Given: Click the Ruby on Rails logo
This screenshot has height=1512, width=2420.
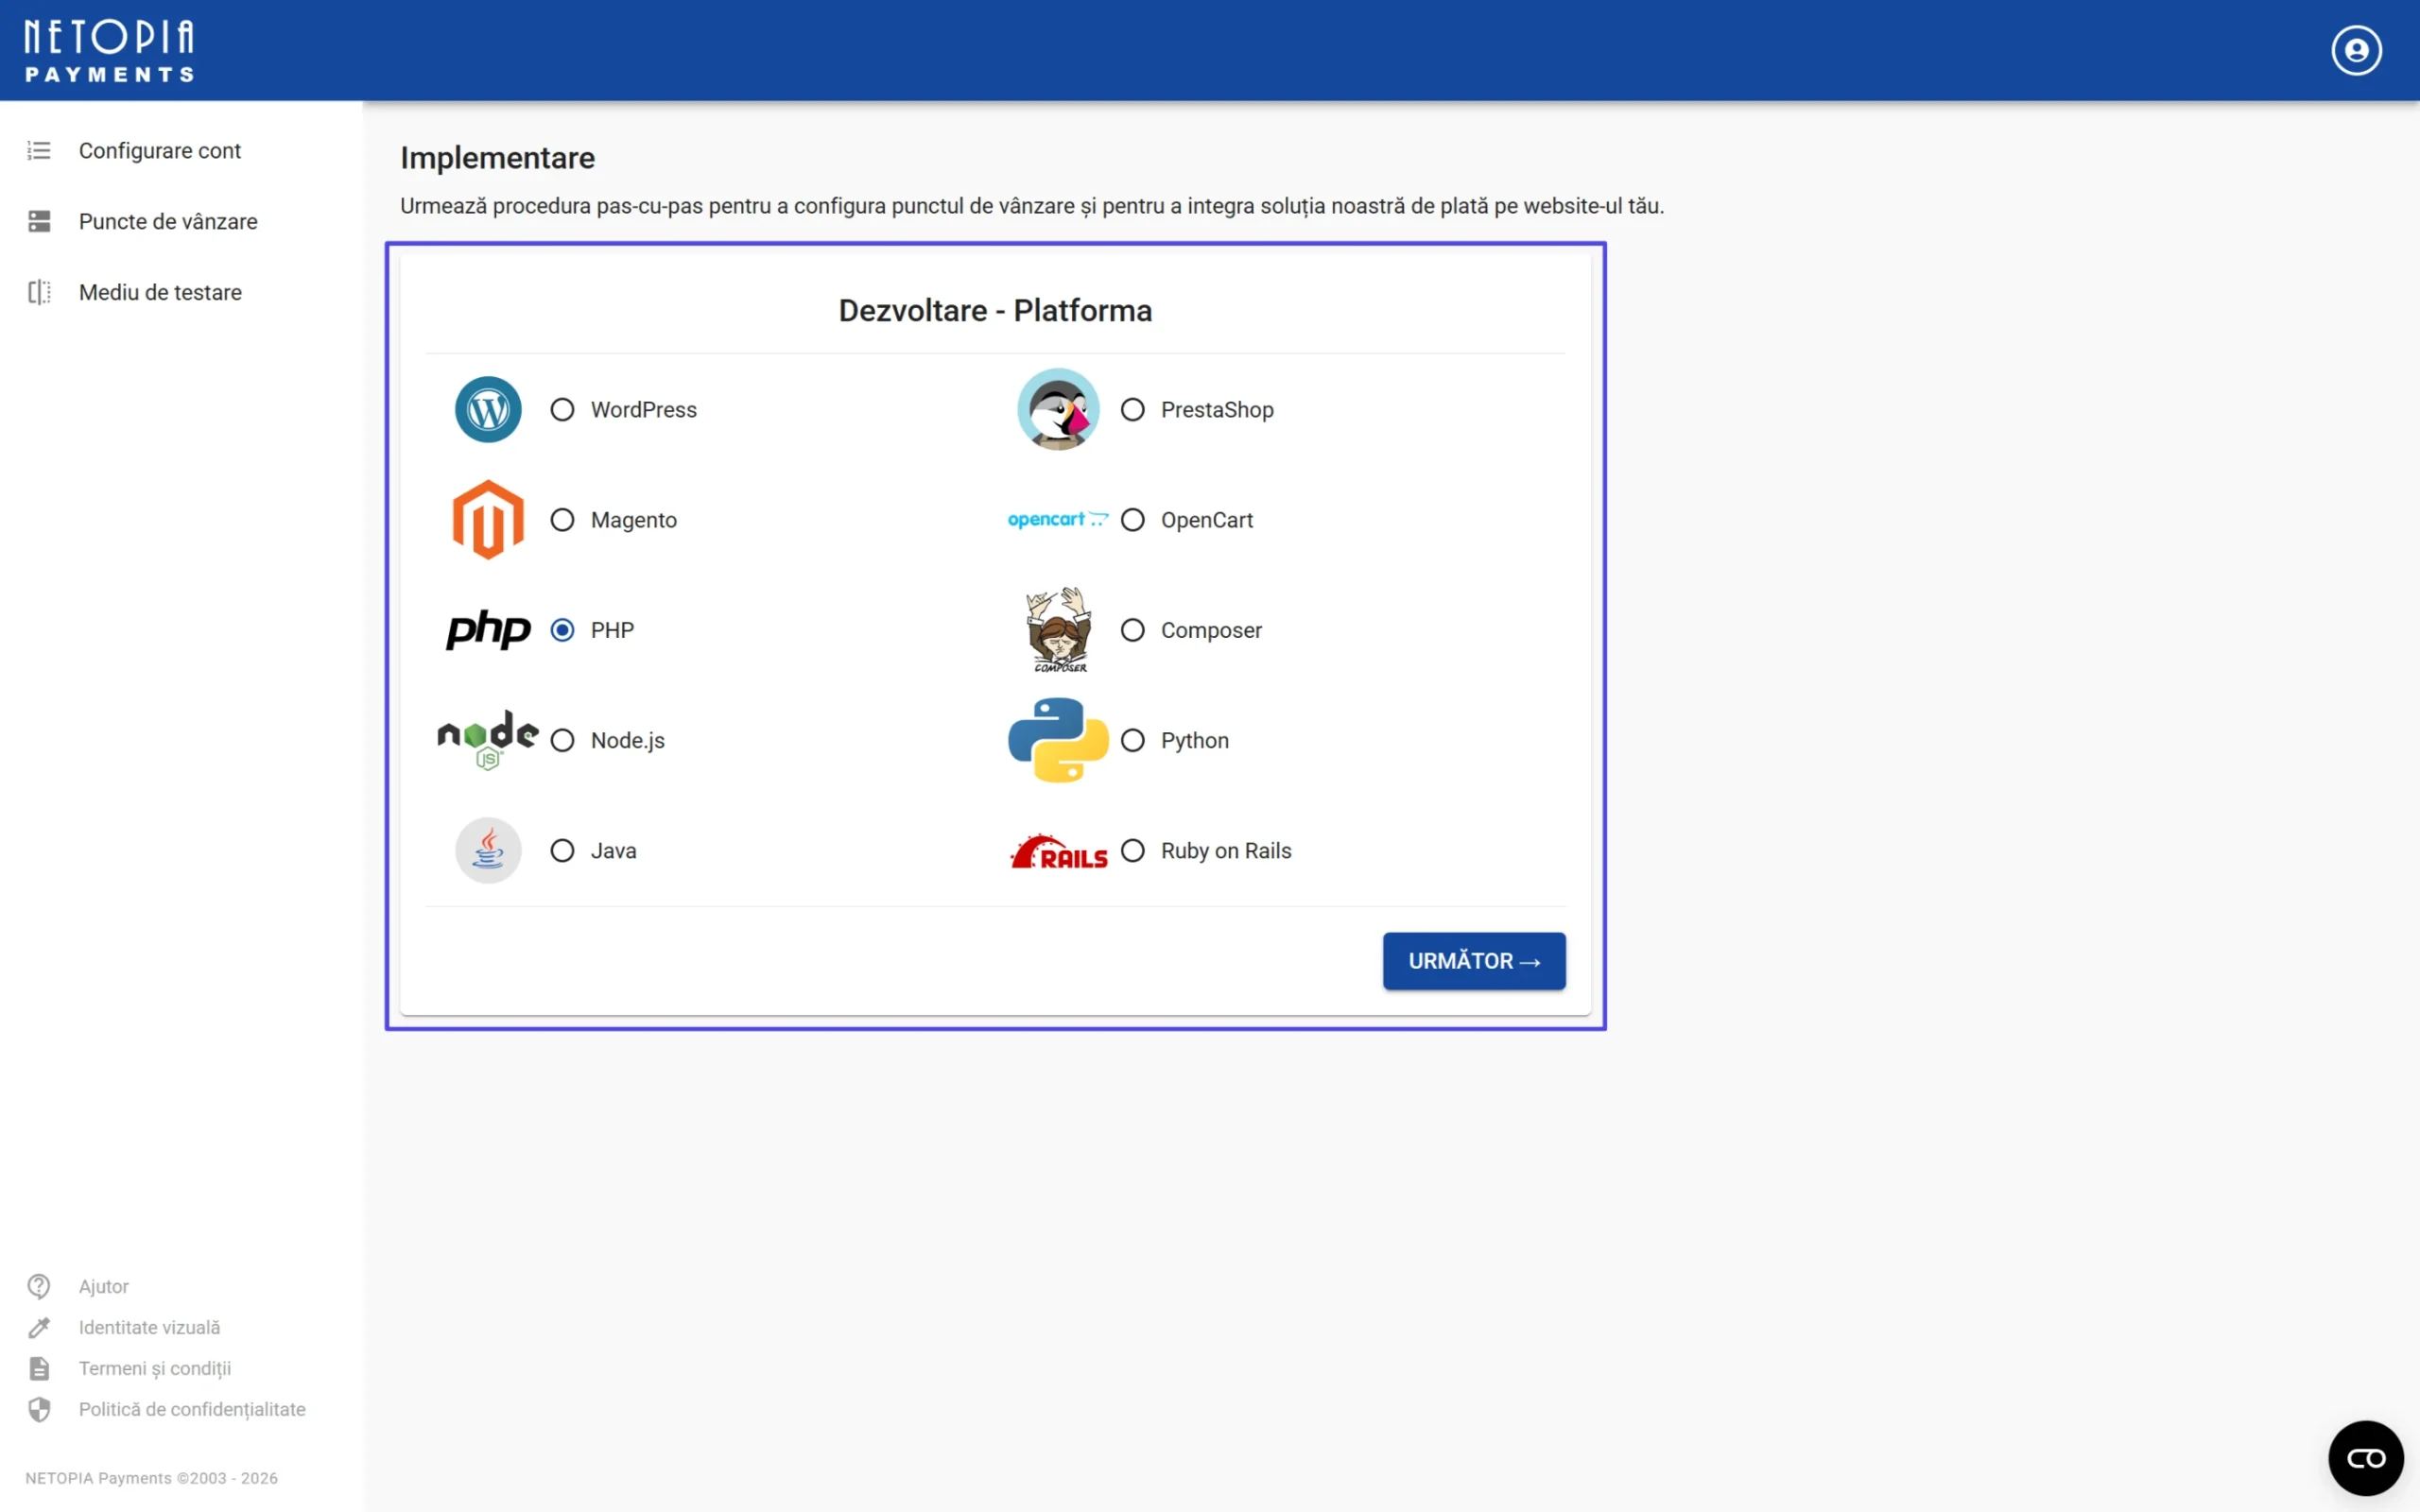Looking at the screenshot, I should 1058,850.
